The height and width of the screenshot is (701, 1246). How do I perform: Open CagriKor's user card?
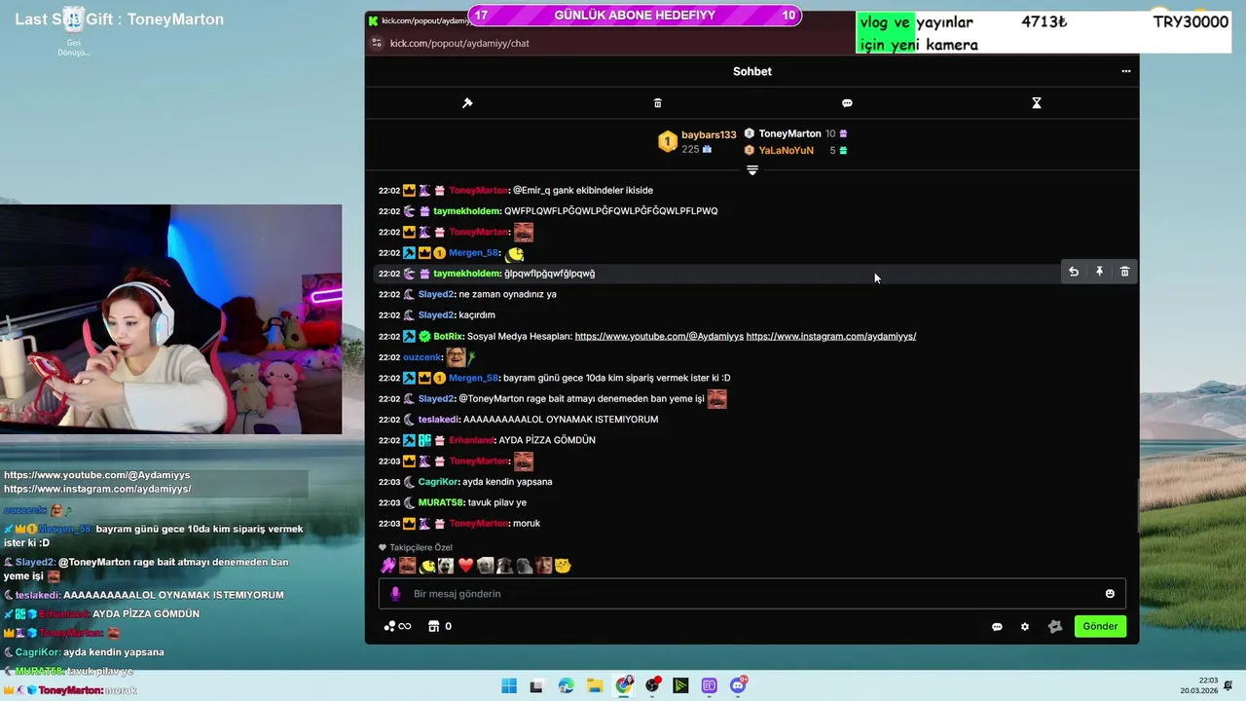tap(438, 482)
